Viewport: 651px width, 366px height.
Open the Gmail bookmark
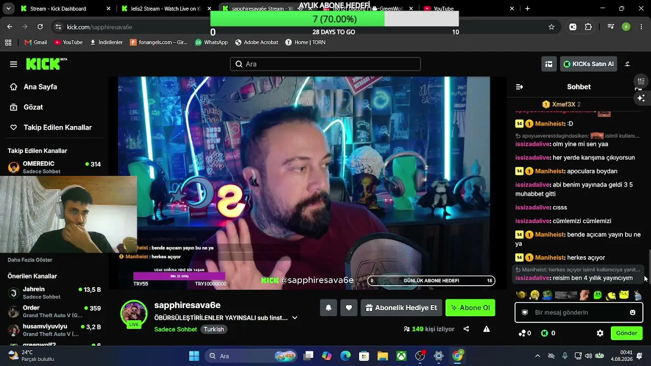(35, 42)
